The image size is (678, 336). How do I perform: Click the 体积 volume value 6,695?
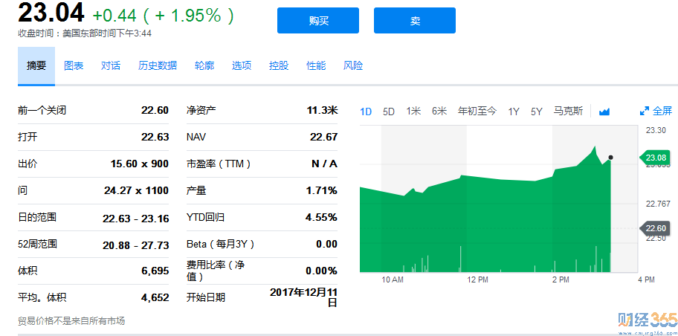pos(155,271)
